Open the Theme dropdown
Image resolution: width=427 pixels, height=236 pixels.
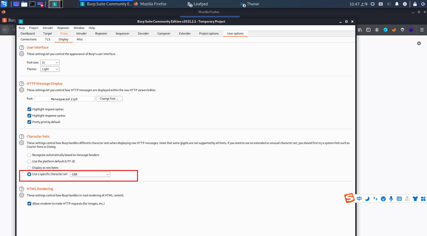[50, 69]
